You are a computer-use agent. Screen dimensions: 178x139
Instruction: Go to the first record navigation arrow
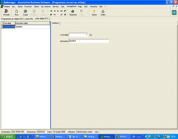51,11
